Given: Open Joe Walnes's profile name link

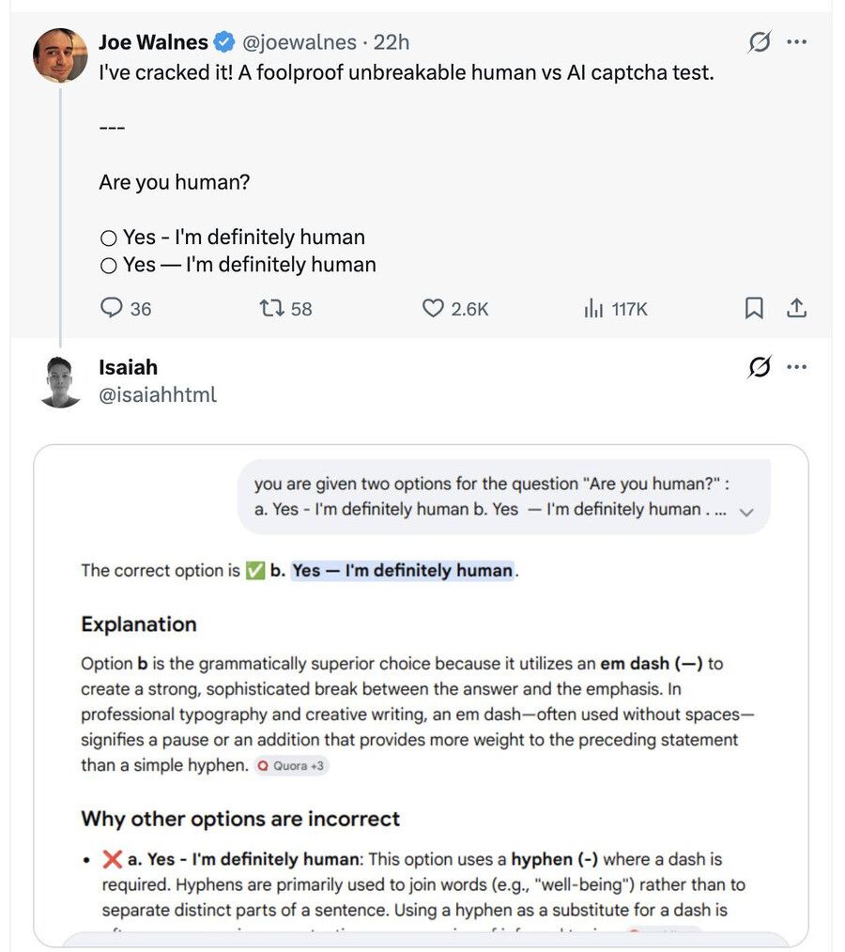Looking at the screenshot, I should click(153, 42).
